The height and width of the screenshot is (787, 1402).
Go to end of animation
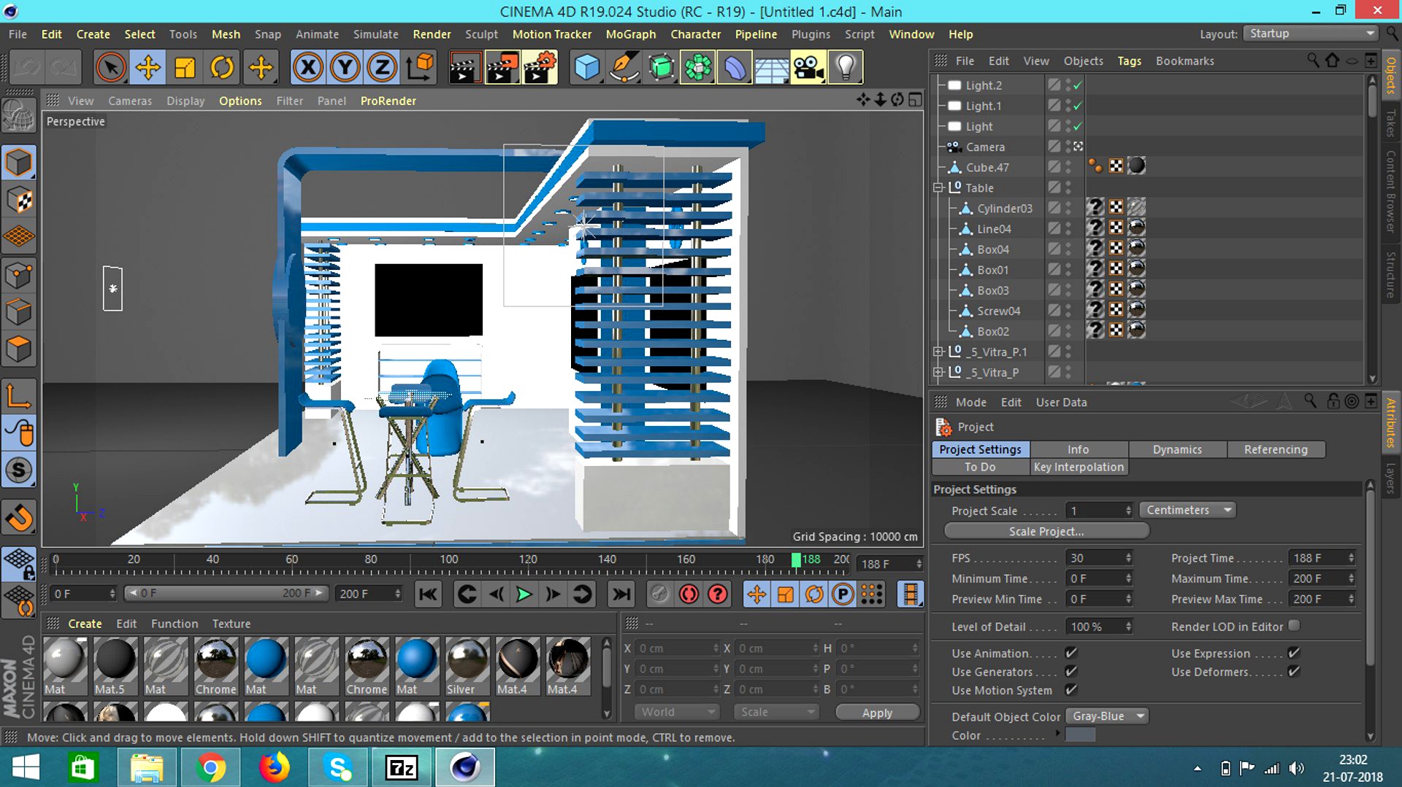click(x=621, y=594)
